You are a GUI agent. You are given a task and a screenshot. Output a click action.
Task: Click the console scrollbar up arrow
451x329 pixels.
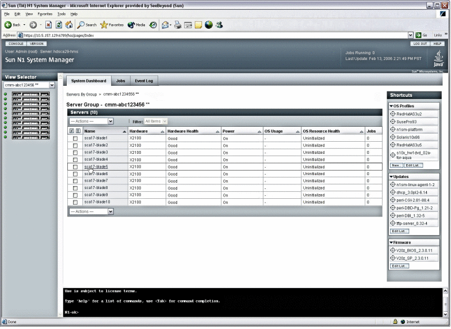(445, 291)
